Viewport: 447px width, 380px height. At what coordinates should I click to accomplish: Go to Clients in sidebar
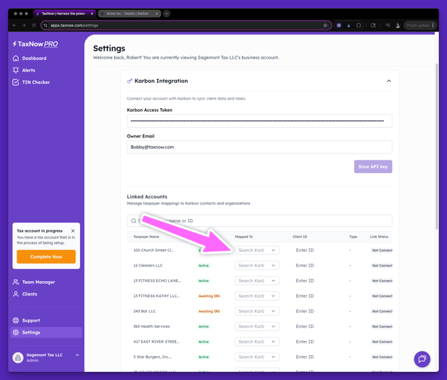point(25,294)
